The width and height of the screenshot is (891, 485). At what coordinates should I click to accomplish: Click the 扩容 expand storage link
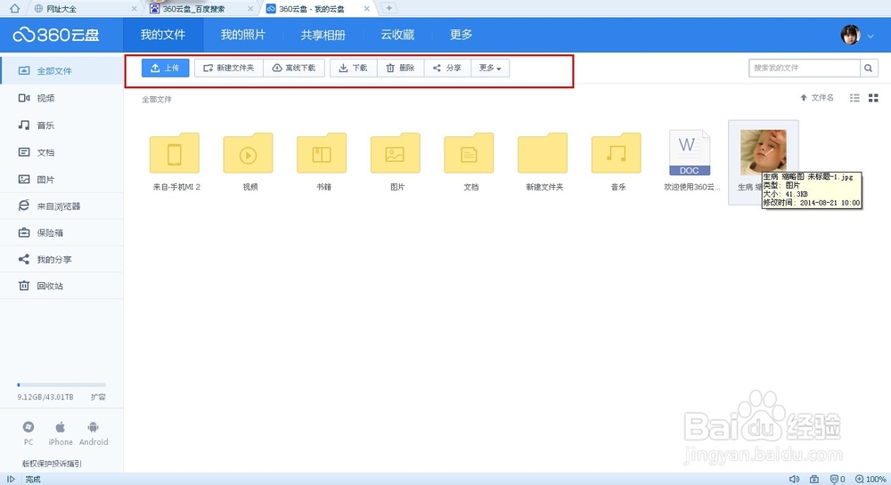98,397
